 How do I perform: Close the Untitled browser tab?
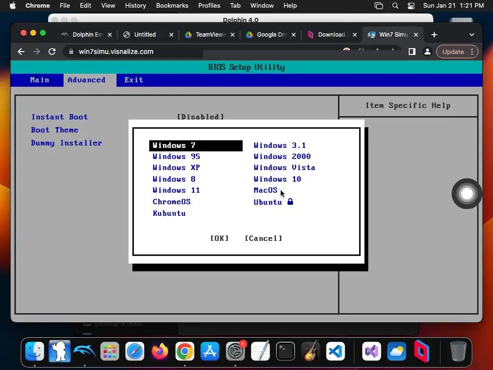point(171,35)
